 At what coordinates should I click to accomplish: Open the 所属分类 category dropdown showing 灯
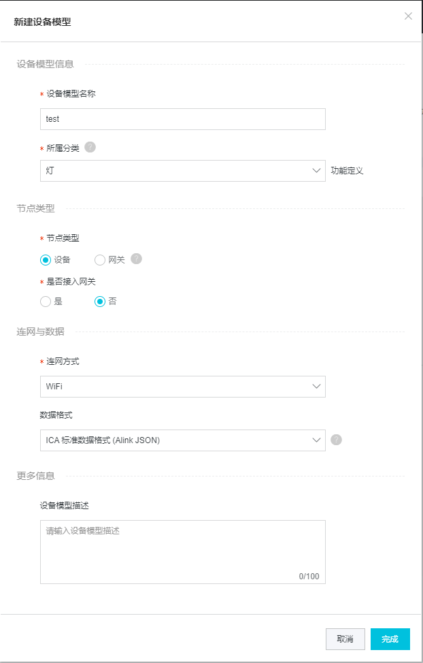point(184,171)
